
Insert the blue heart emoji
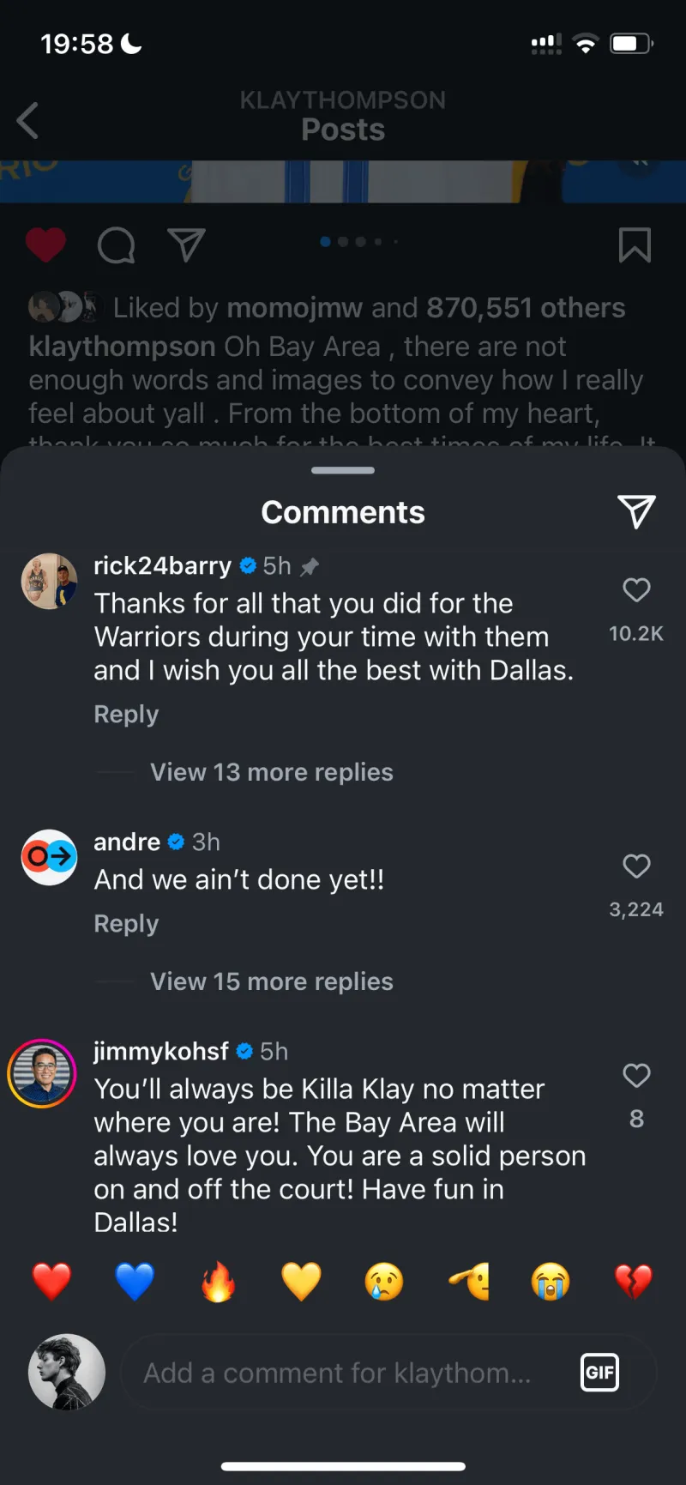point(135,1282)
